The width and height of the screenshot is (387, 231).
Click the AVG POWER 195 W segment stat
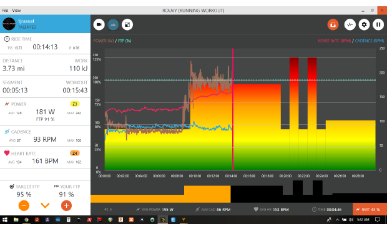[x=155, y=210]
